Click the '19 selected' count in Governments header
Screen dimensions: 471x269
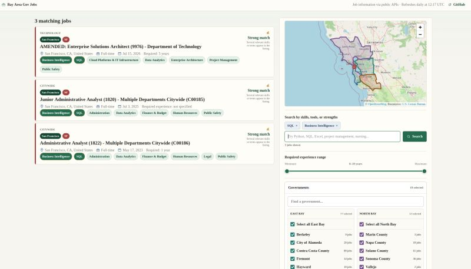[416, 187]
